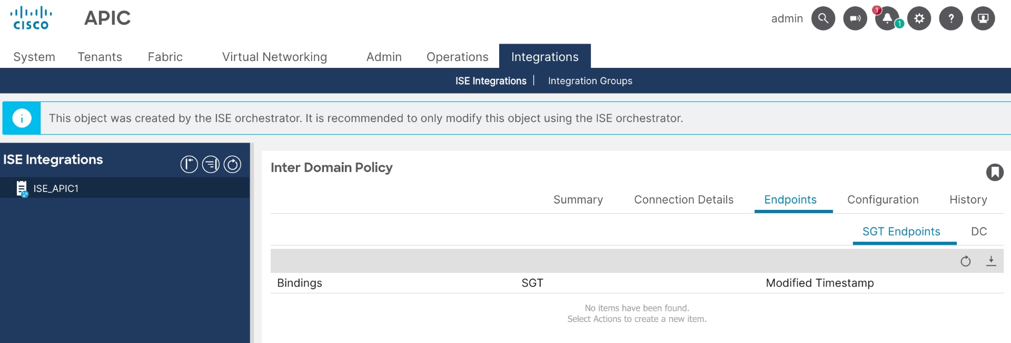This screenshot has width=1011, height=343.
Task: Switch to the Configuration tab
Action: pos(883,200)
